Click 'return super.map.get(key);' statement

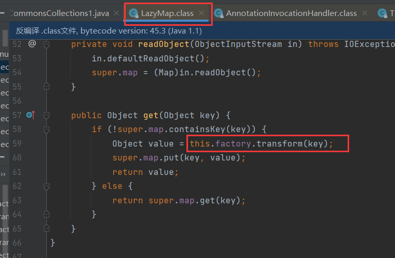pos(179,200)
